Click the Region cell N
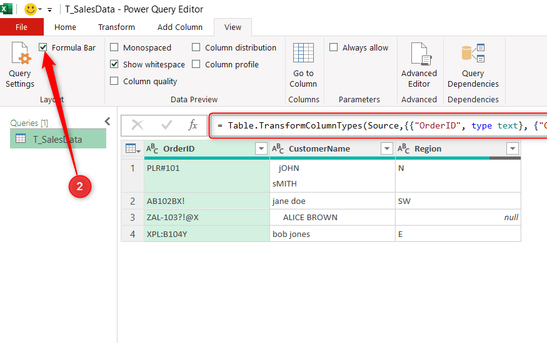Viewport: 547px width, 343px height. pos(458,176)
